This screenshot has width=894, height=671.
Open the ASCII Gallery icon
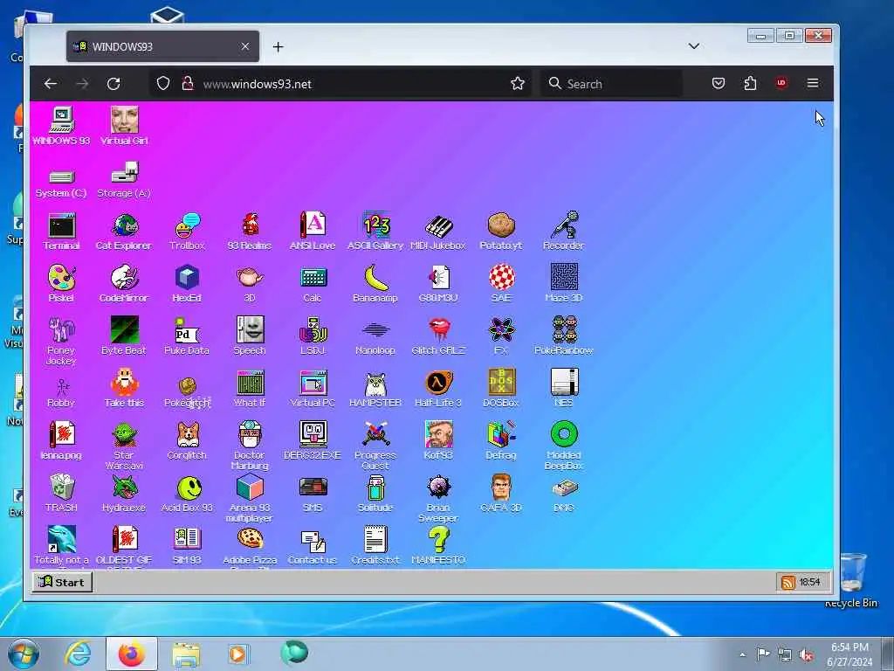click(x=375, y=231)
